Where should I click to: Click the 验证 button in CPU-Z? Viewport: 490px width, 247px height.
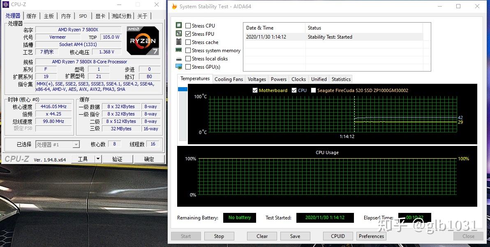[x=118, y=159]
